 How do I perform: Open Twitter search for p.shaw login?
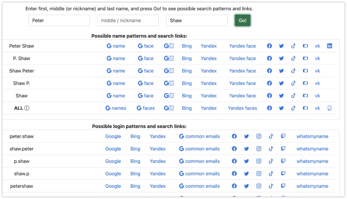(x=246, y=161)
